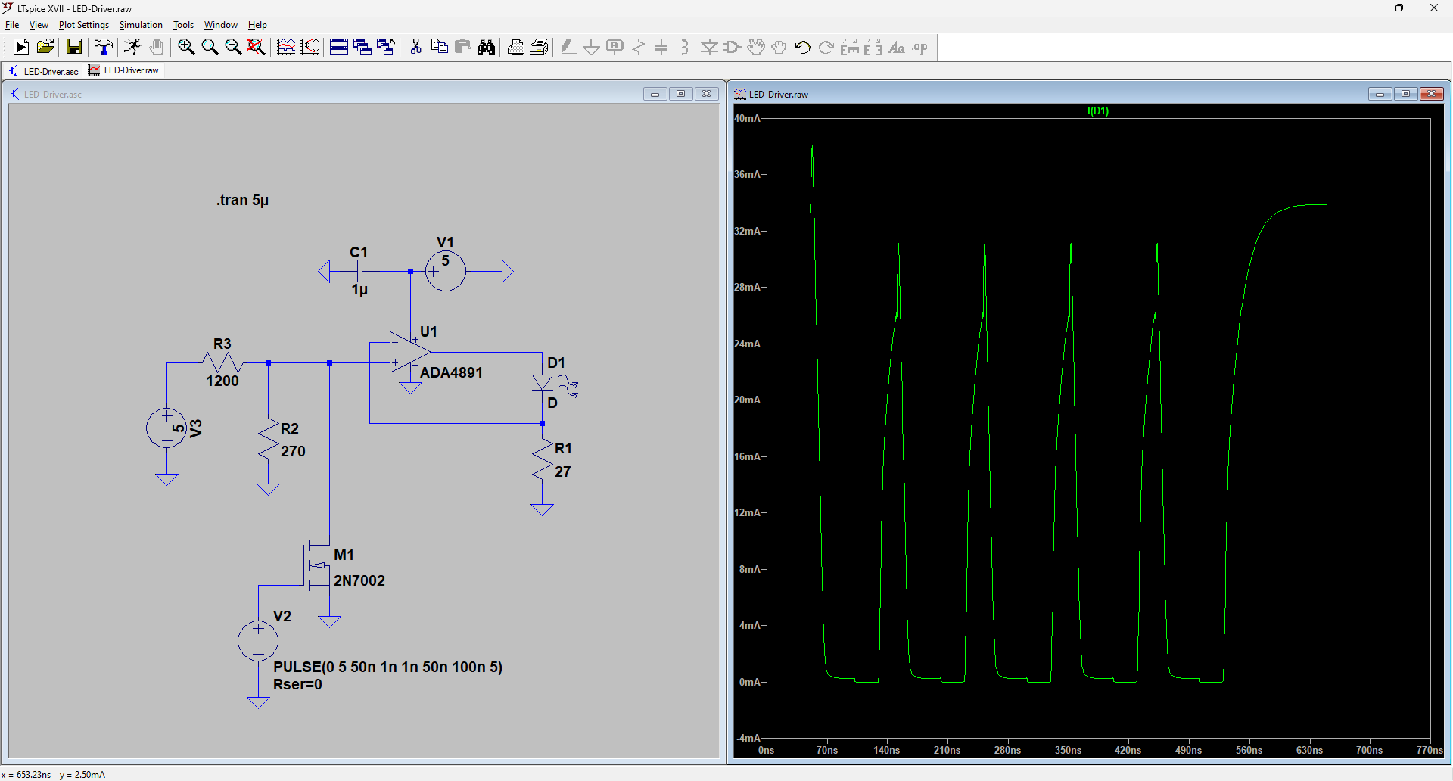Image resolution: width=1453 pixels, height=781 pixels.
Task: Click the Pan magnifier icon
Action: pos(210,47)
